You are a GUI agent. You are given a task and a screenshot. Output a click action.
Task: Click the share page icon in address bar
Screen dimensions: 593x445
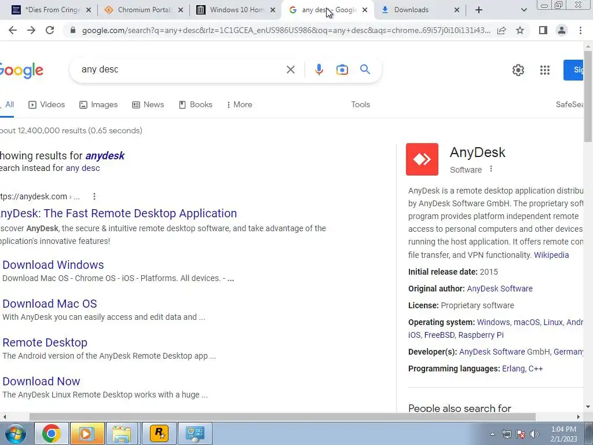502,30
